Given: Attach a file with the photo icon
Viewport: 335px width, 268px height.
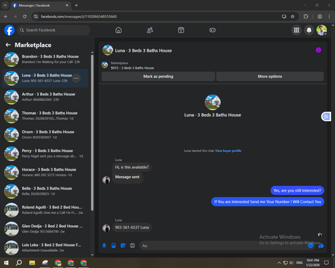Looking at the screenshot, I should pos(113,246).
